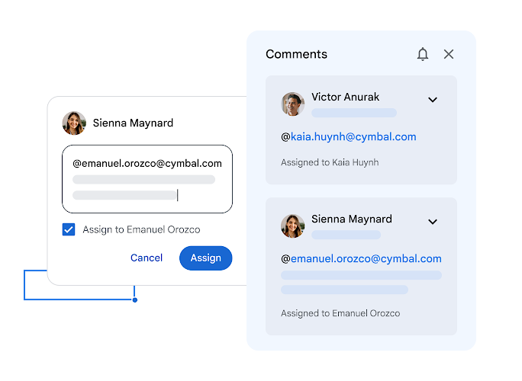Image resolution: width=522 pixels, height=381 pixels.
Task: Click Sienna Maynard name in Comments panel
Action: [351, 219]
